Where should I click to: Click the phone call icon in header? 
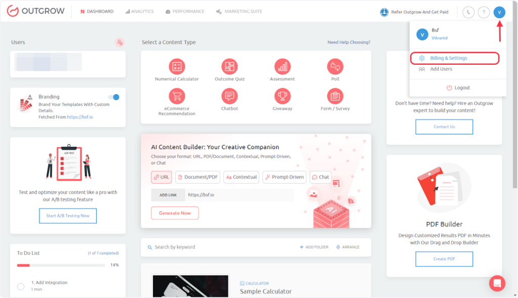[x=468, y=12]
